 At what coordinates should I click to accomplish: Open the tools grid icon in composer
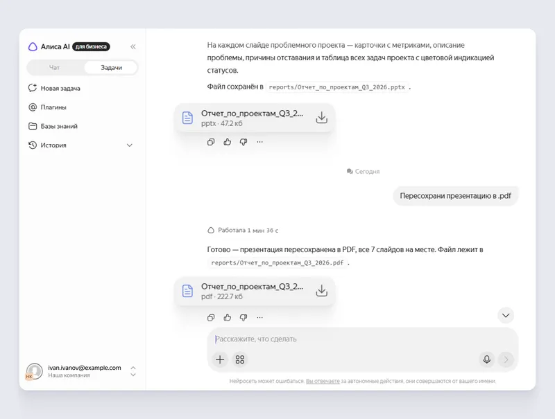pyautogui.click(x=239, y=359)
